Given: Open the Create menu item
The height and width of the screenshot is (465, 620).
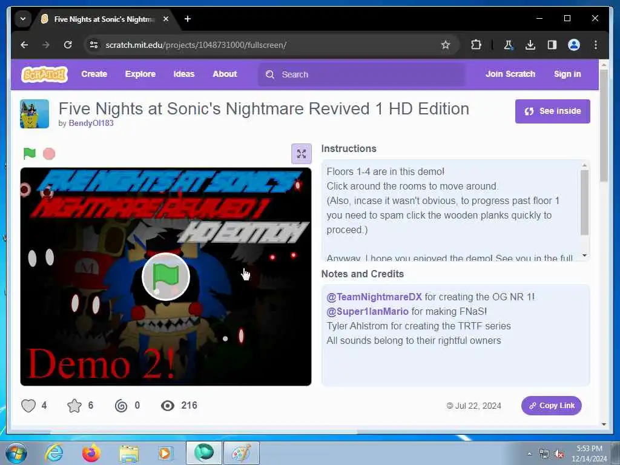Looking at the screenshot, I should 94,74.
